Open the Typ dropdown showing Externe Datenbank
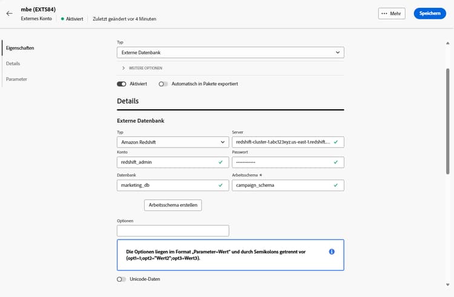This screenshot has width=454, height=297. pos(231,53)
